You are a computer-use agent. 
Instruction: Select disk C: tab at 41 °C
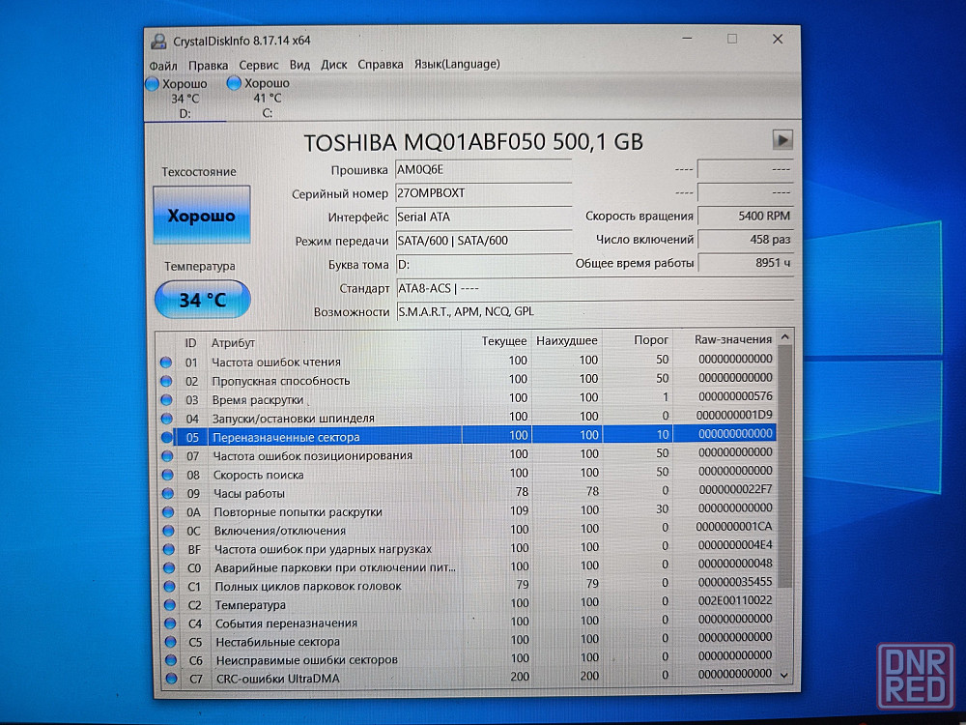[267, 98]
